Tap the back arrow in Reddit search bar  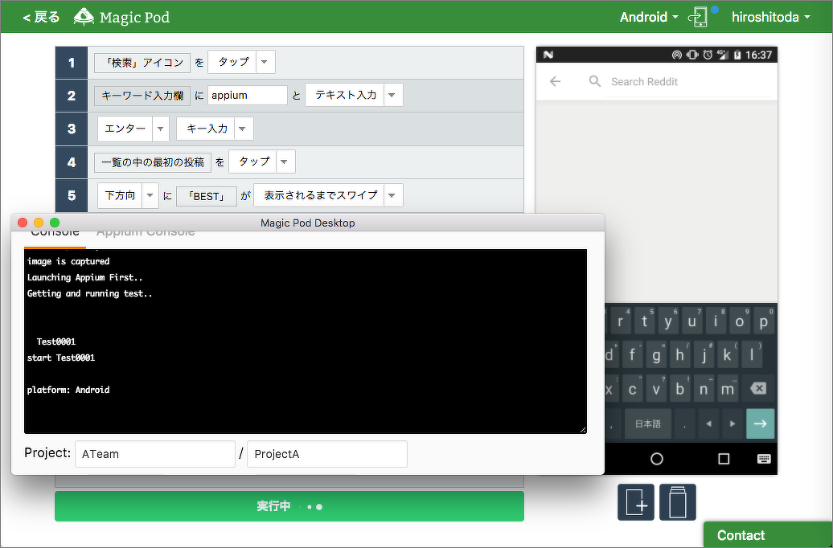coord(555,81)
